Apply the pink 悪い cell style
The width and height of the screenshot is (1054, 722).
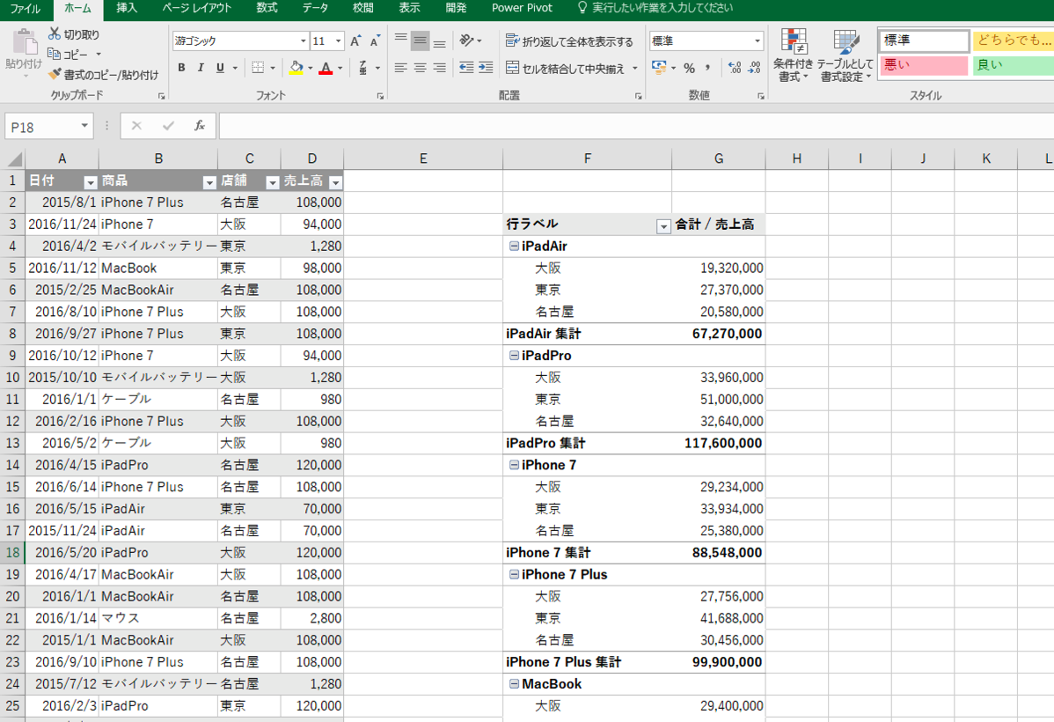924,65
